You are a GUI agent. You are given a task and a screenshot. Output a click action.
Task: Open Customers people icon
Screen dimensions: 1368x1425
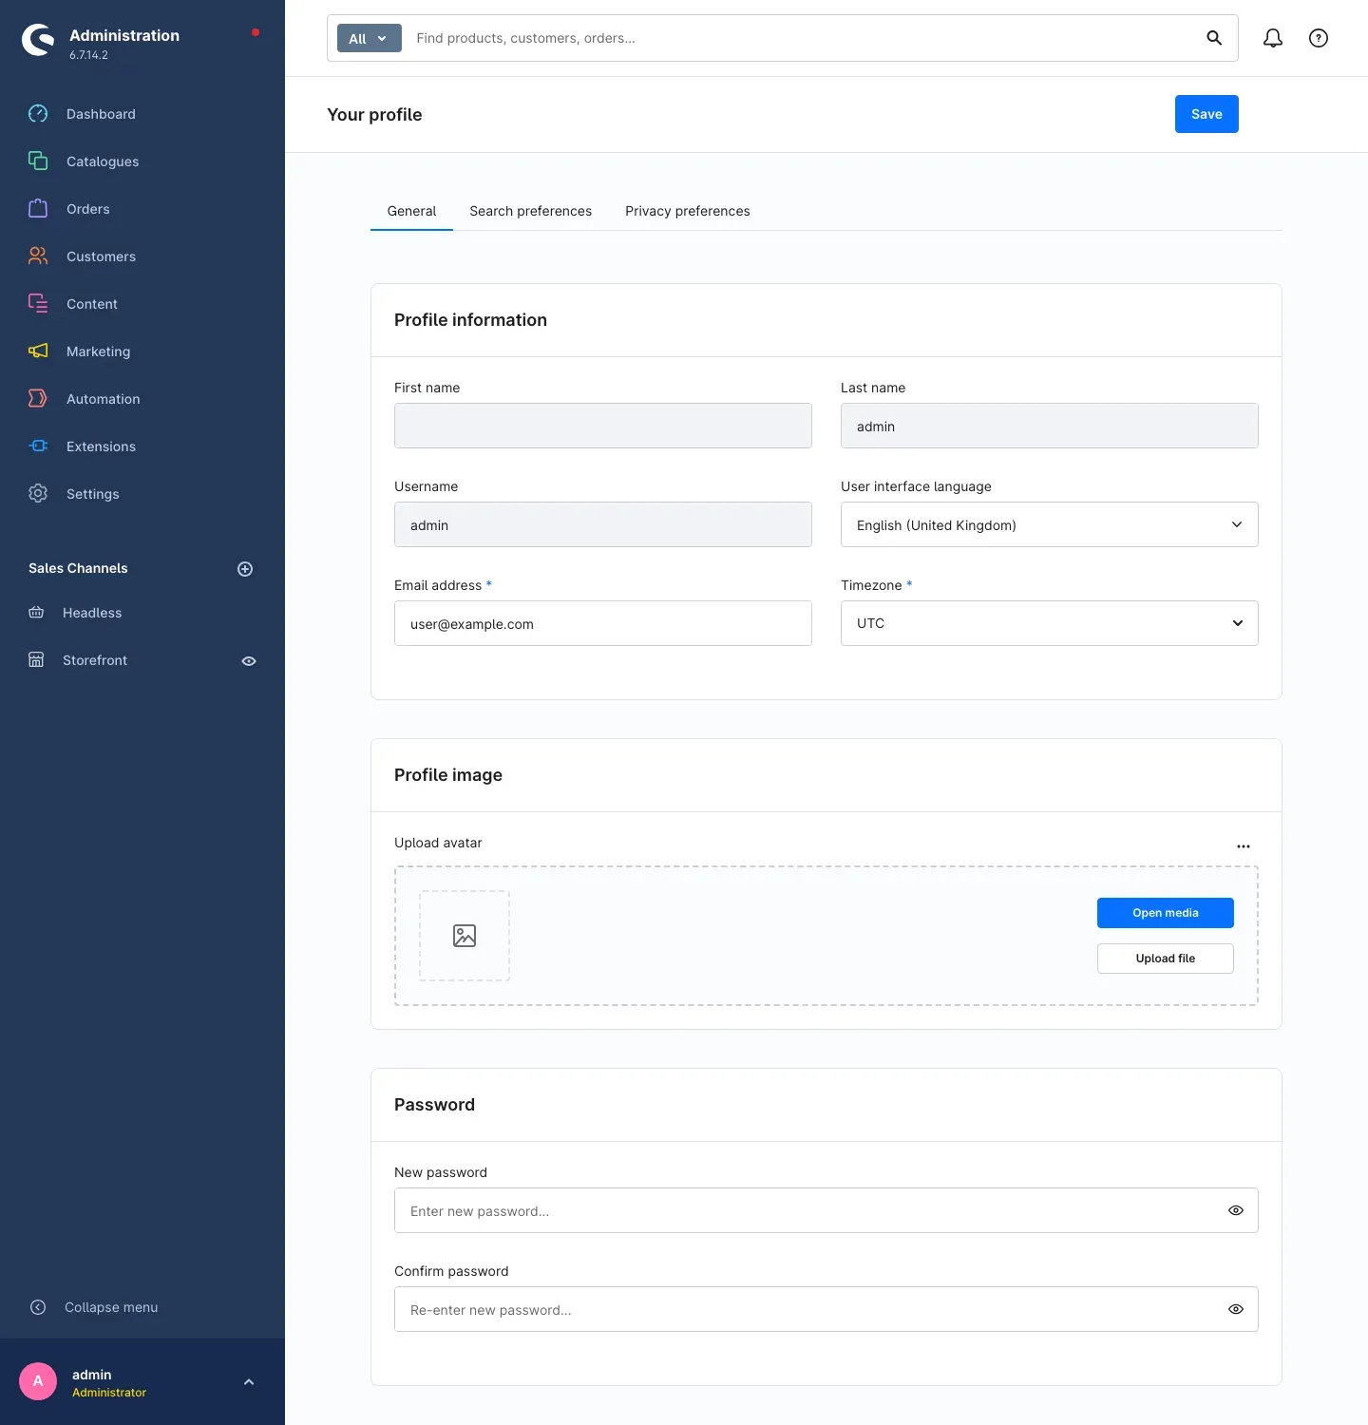pyautogui.click(x=38, y=256)
